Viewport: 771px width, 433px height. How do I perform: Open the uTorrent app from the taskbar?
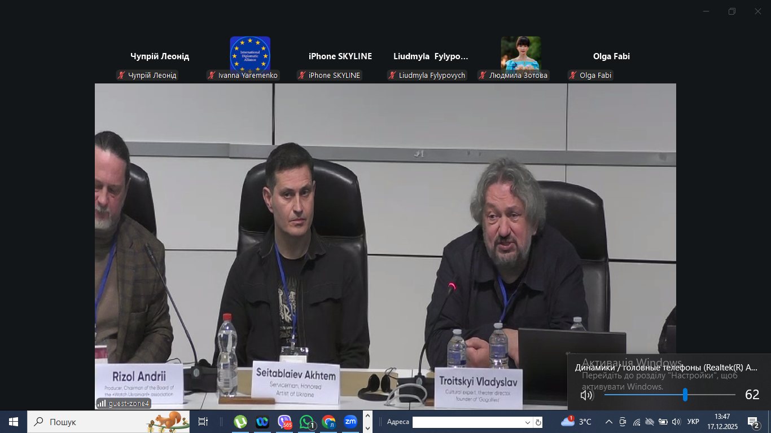point(240,422)
